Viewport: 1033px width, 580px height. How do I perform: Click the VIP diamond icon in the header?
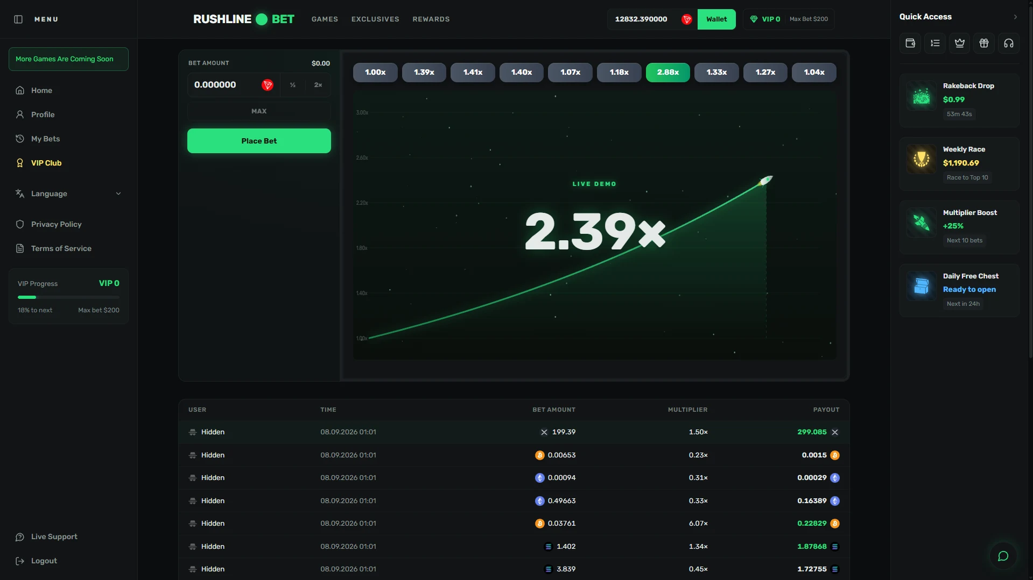(754, 19)
